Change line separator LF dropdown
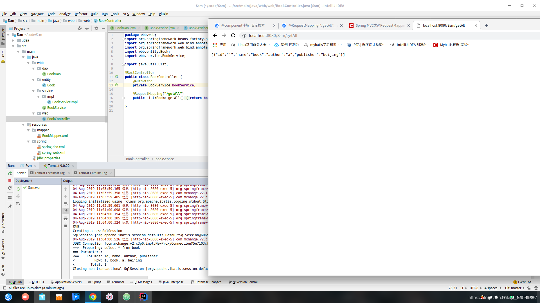This screenshot has height=303, width=540. [x=463, y=288]
